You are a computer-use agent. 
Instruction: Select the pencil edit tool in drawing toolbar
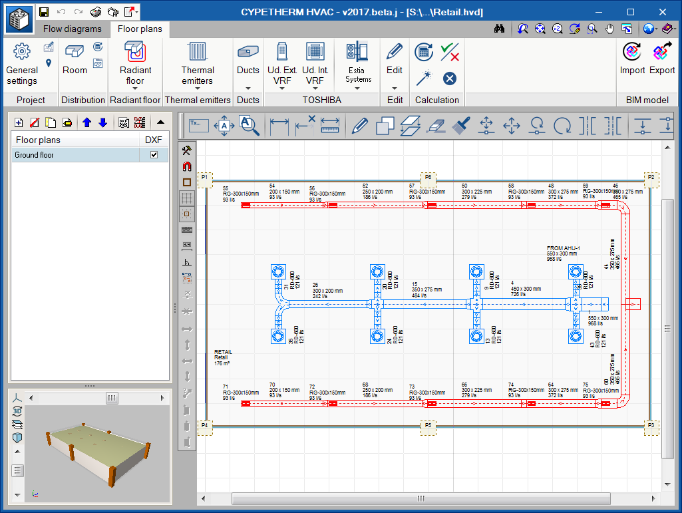click(x=360, y=124)
